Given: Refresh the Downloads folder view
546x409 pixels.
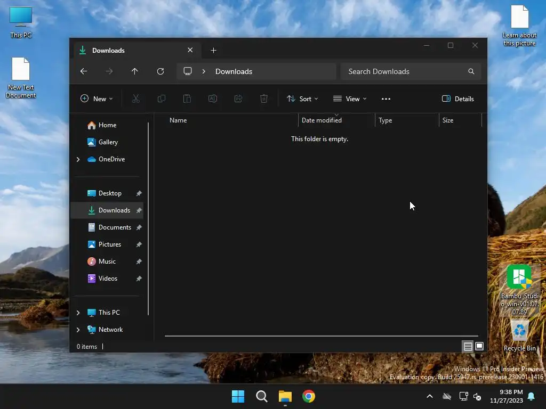Looking at the screenshot, I should [x=160, y=71].
